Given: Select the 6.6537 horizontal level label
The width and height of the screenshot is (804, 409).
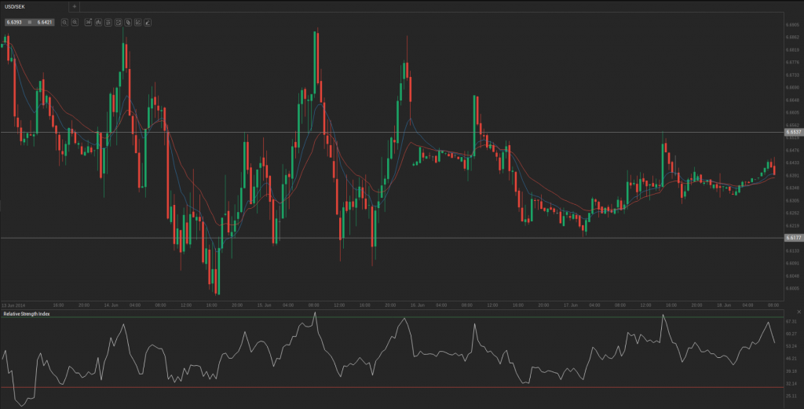Looking at the screenshot, I should 791,133.
